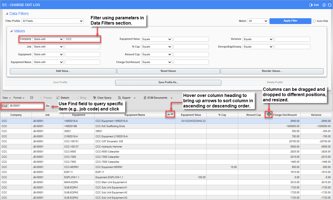Image resolution: width=333 pixels, height=200 pixels.
Task: Detach the table with Detach button
Action: tap(63, 98)
